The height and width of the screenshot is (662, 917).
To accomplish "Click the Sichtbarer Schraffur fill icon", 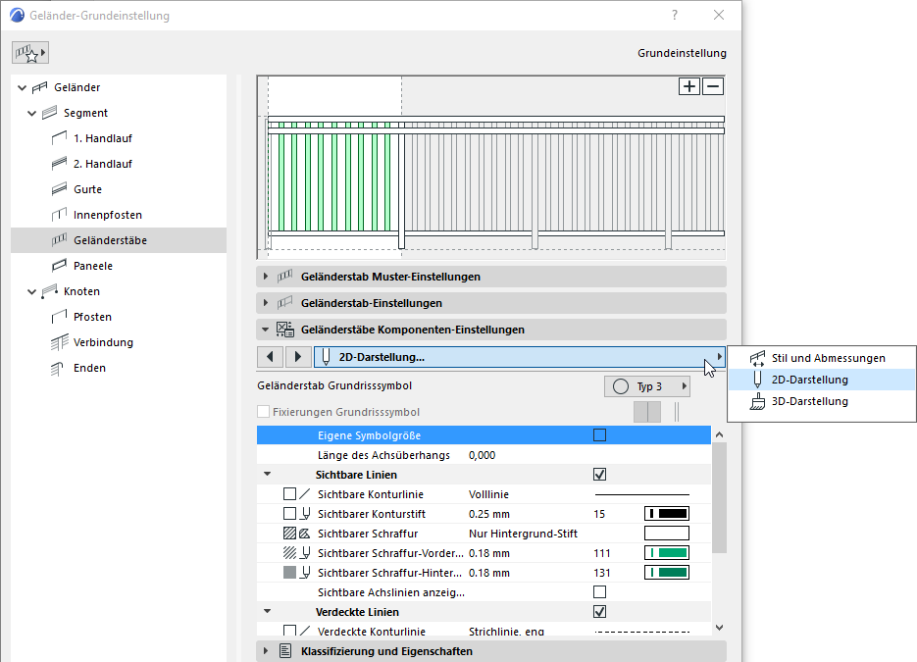I will coord(289,534).
